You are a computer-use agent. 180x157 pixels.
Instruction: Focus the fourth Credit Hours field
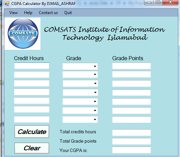tap(32, 92)
